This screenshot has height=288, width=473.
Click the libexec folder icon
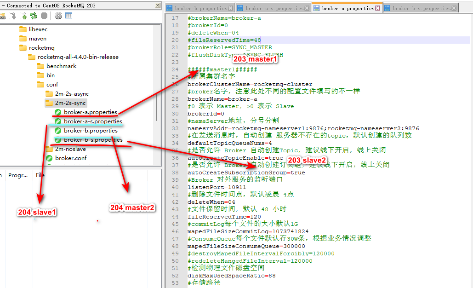click(23, 29)
